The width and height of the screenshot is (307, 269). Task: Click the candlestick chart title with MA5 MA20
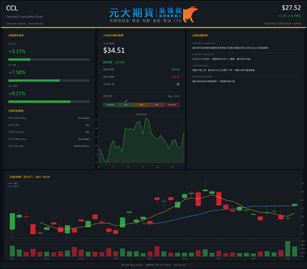click(29, 177)
